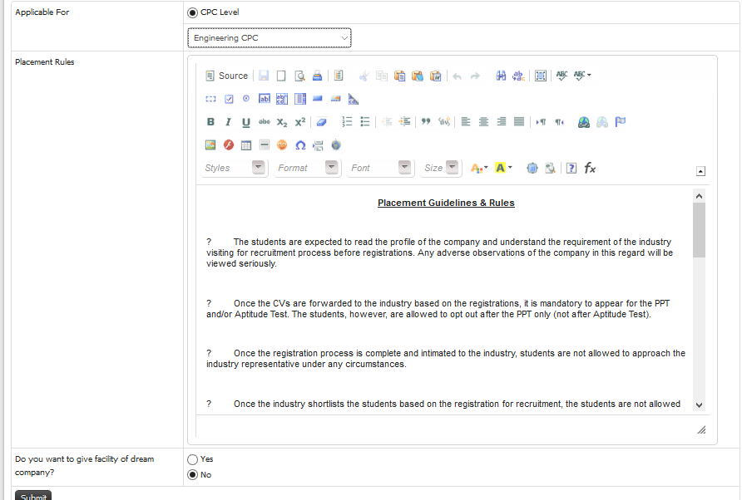This screenshot has height=500, width=742.
Task: Select the CPC Level radio button
Action: (193, 12)
